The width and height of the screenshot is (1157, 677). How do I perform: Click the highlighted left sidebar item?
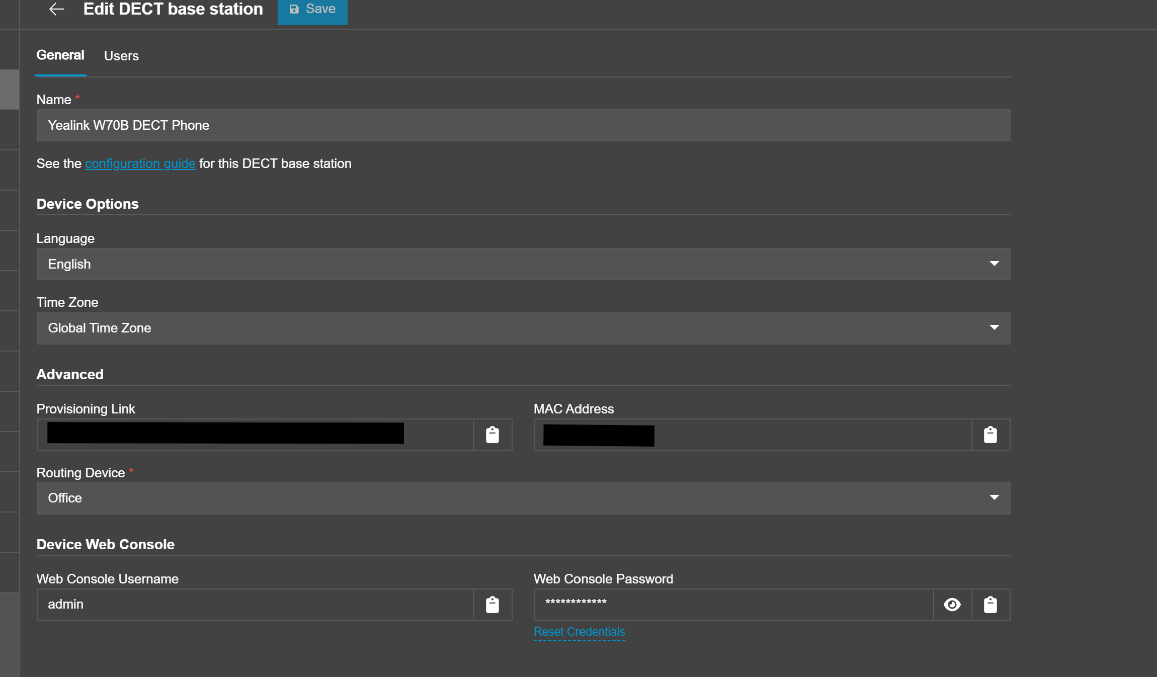(10, 90)
